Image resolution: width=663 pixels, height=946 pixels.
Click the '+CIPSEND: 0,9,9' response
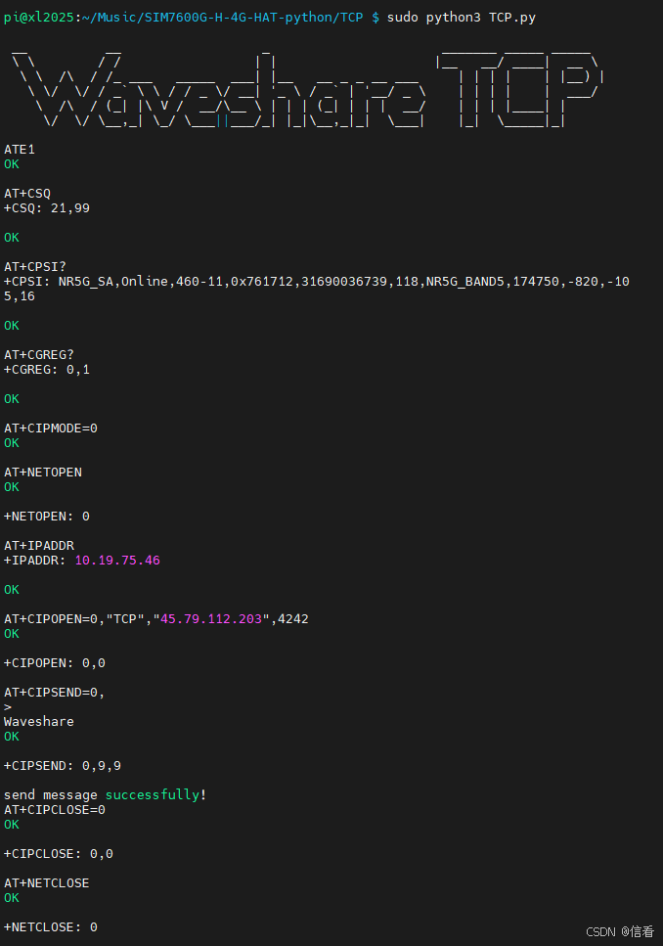(x=63, y=766)
